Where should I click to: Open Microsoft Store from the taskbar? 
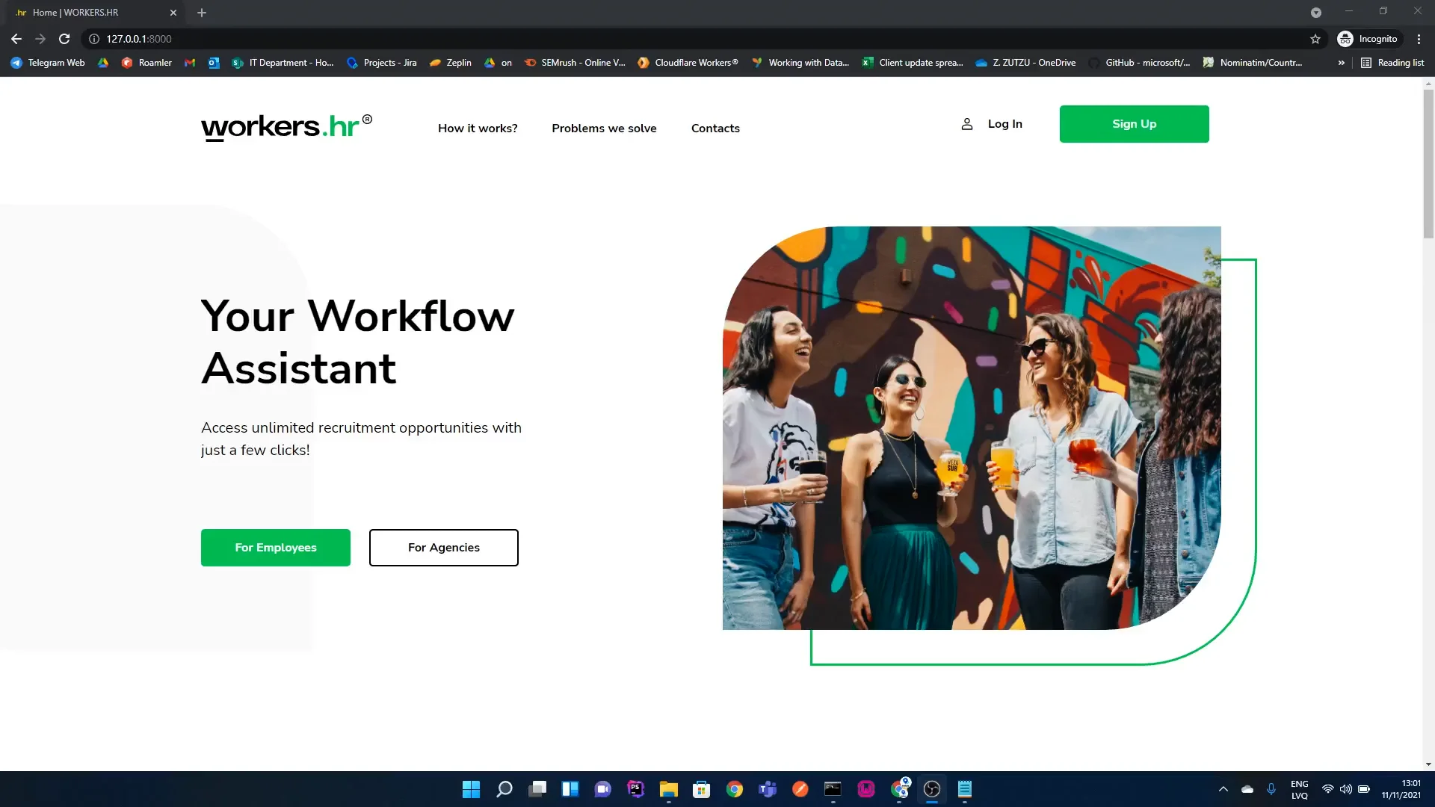coord(701,789)
